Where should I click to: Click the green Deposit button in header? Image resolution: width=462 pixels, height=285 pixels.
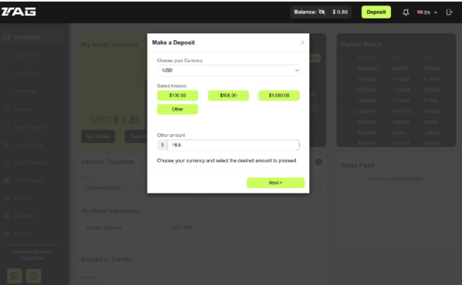point(376,12)
